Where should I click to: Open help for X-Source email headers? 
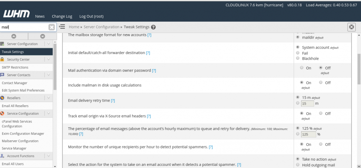pos(149,116)
